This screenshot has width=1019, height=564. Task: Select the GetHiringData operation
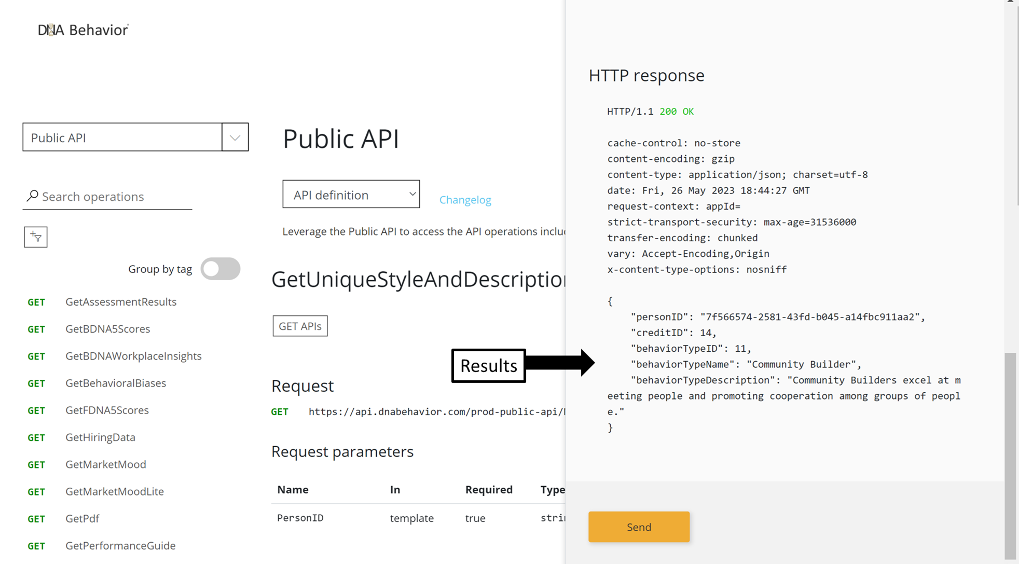tap(100, 437)
